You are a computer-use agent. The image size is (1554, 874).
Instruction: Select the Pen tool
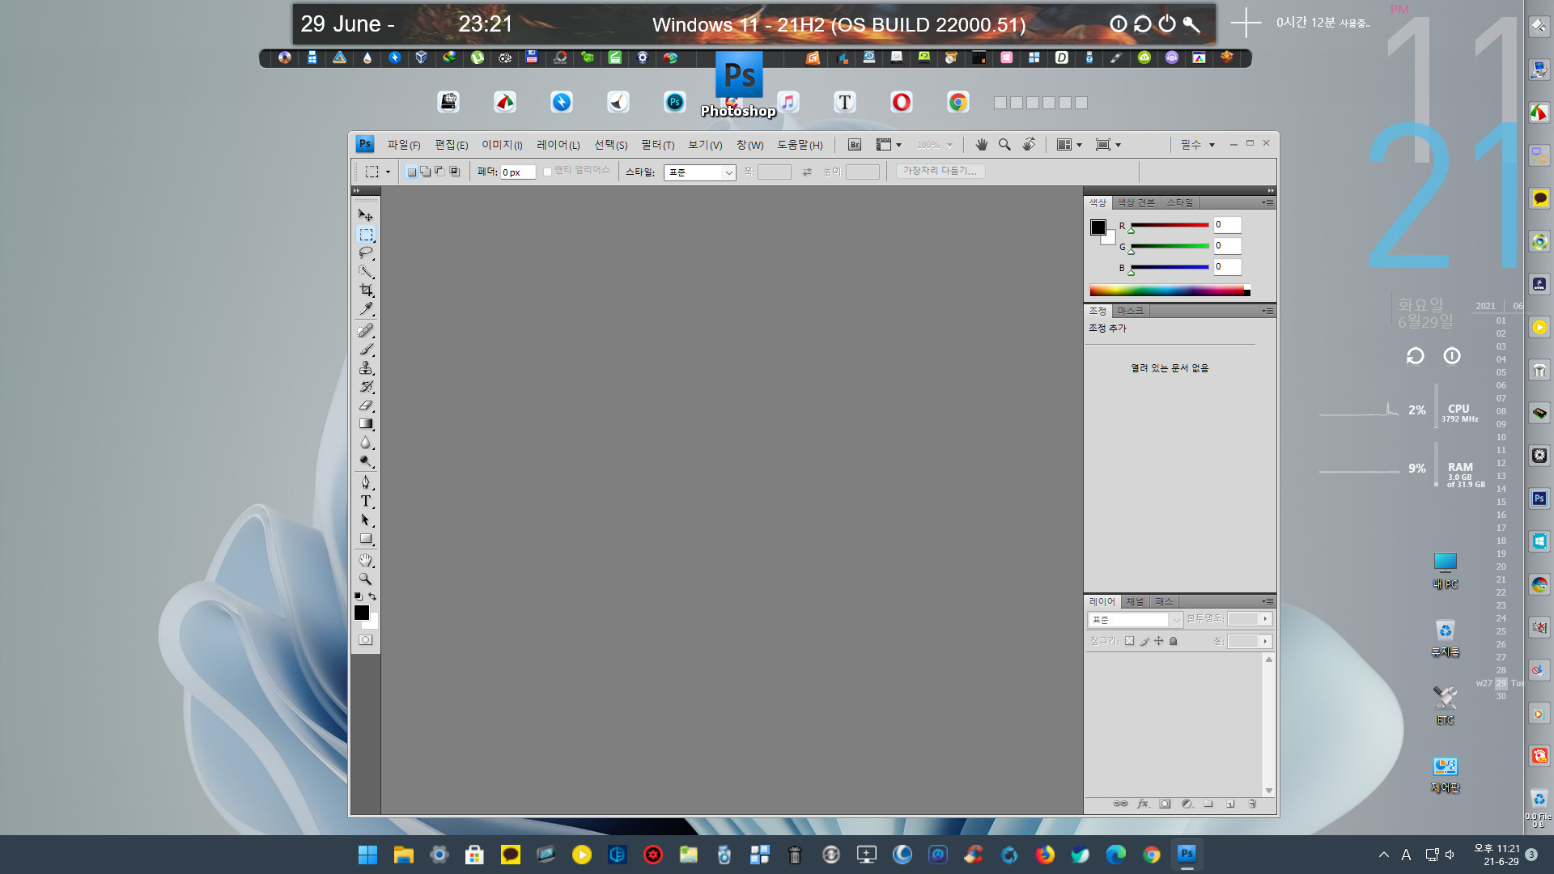coord(366,482)
